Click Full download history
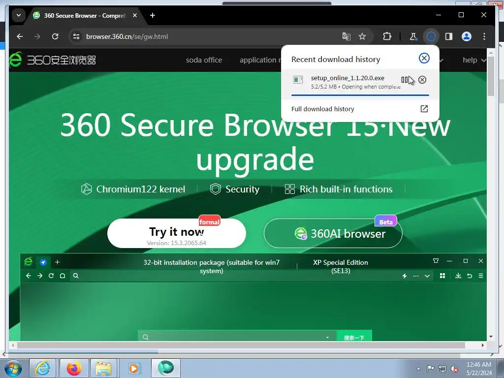 [323, 109]
